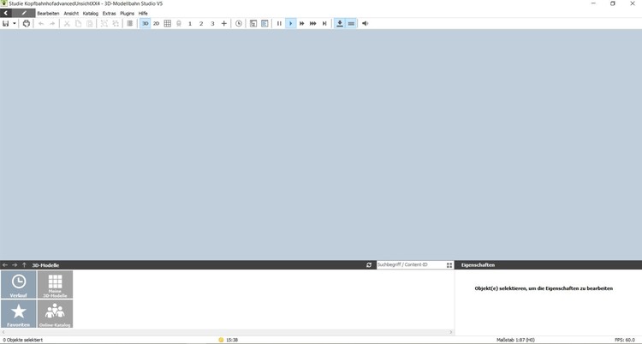Open the Plugins menu
Viewport: 642px width, 344px height.
[x=127, y=14]
